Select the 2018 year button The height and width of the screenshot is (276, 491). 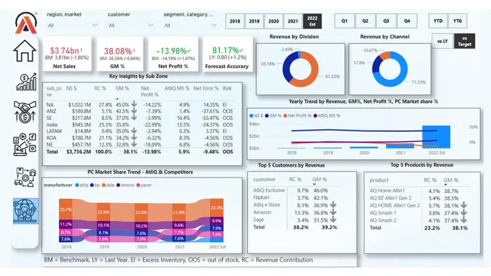(x=235, y=21)
